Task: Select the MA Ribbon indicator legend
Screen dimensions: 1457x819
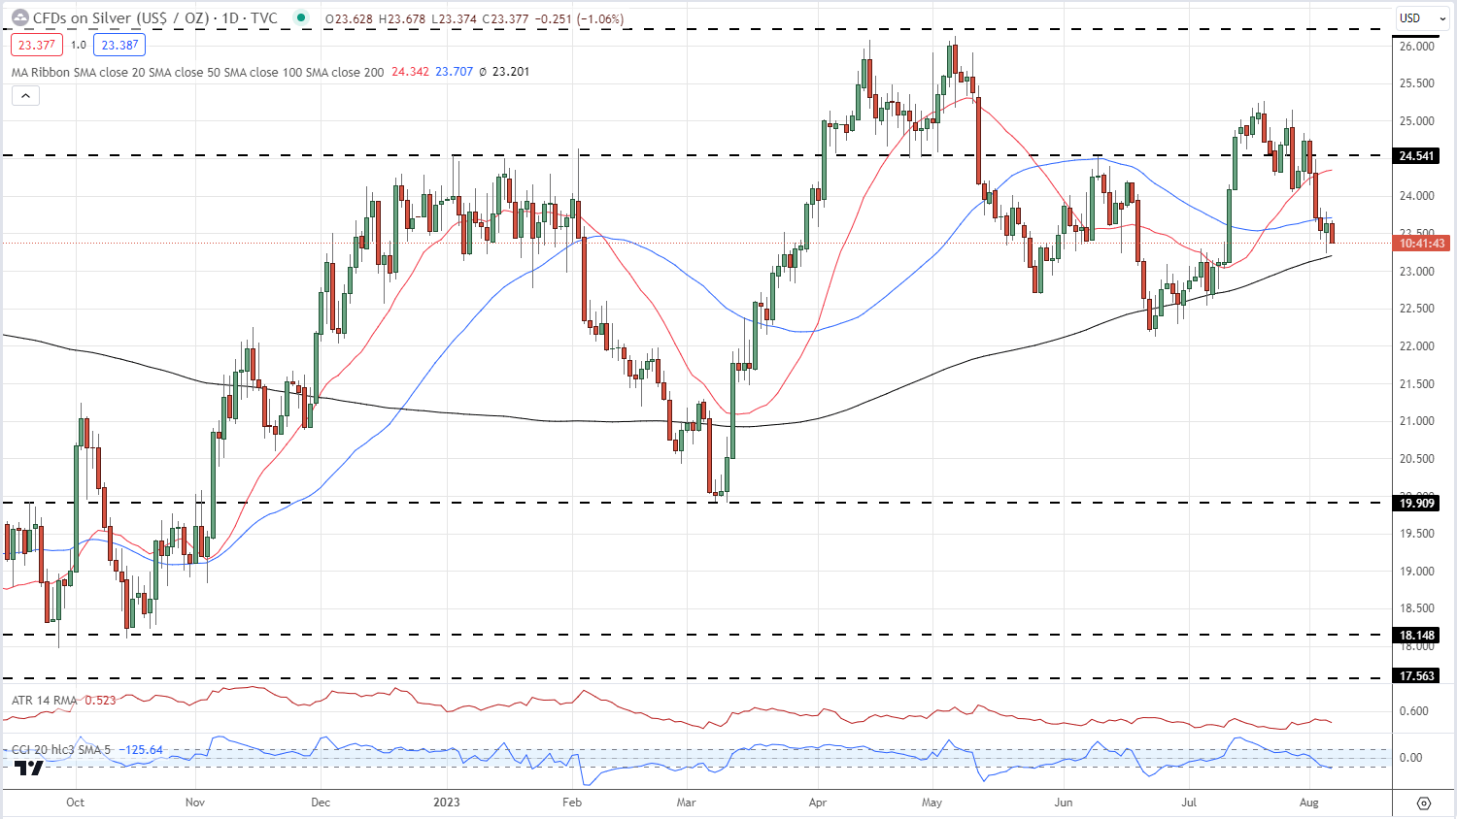Action: 197,72
